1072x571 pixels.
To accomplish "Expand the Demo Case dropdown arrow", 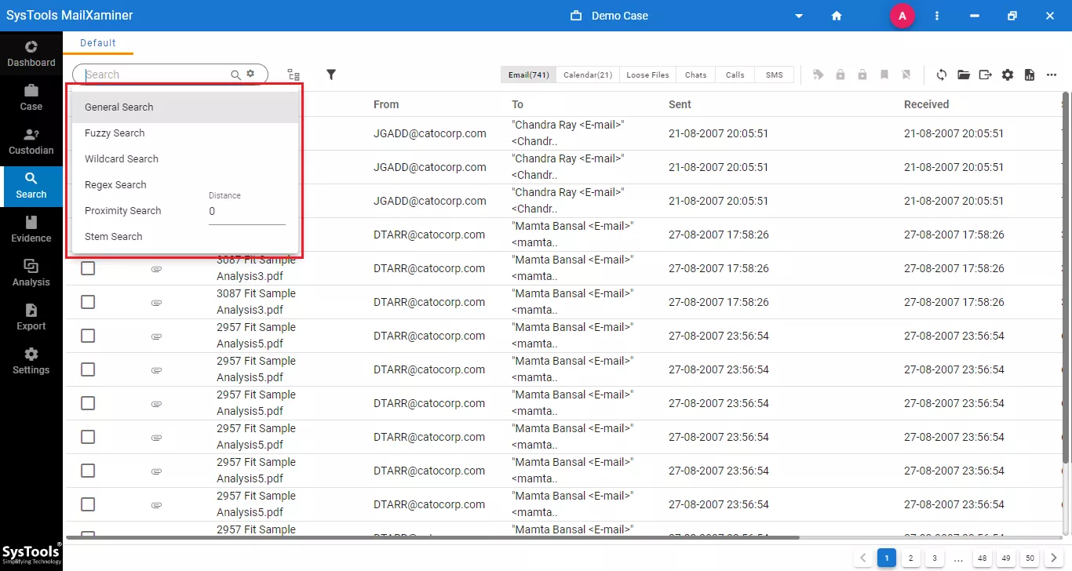I will pos(799,16).
